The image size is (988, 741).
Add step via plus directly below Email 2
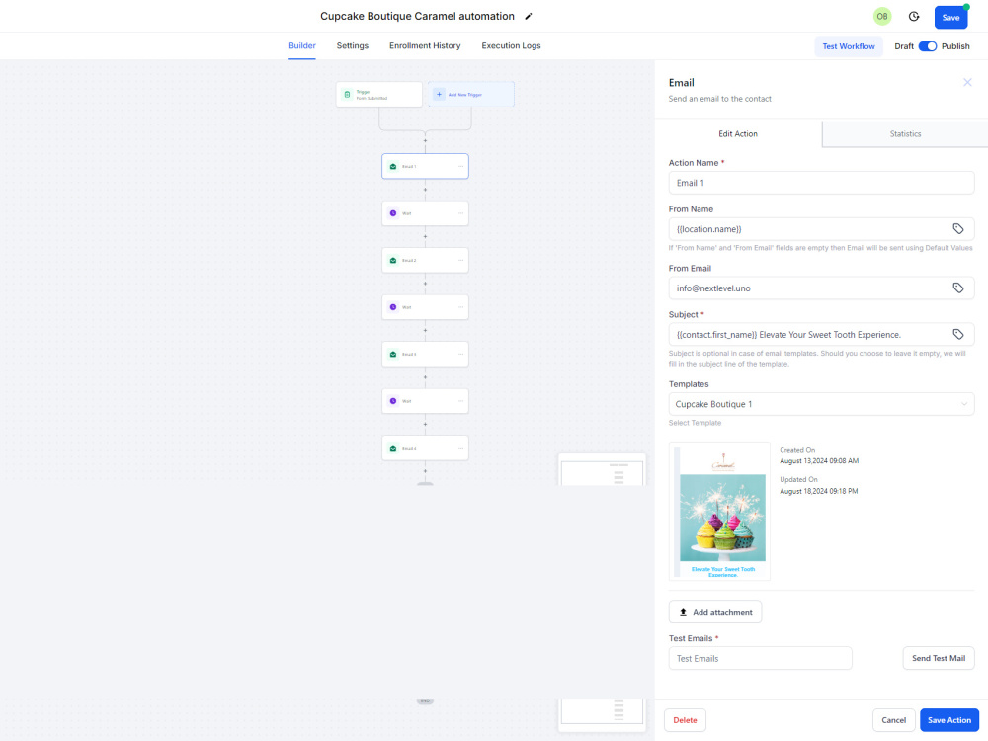tap(425, 284)
